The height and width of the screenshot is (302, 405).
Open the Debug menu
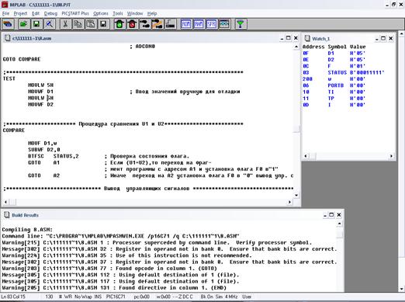click(x=50, y=13)
